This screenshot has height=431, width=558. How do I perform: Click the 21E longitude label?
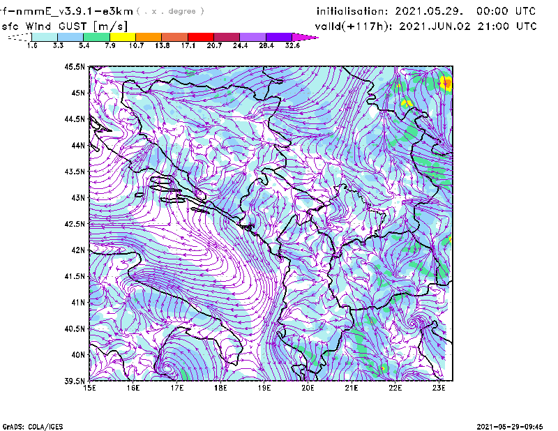point(352,388)
